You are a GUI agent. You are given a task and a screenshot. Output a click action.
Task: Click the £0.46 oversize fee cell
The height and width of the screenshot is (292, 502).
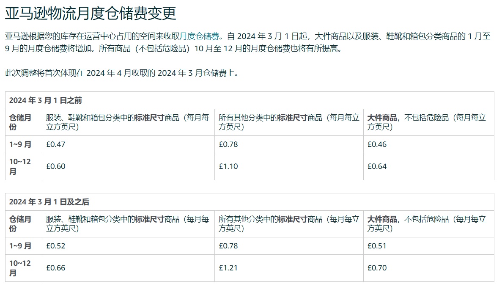[x=377, y=144]
